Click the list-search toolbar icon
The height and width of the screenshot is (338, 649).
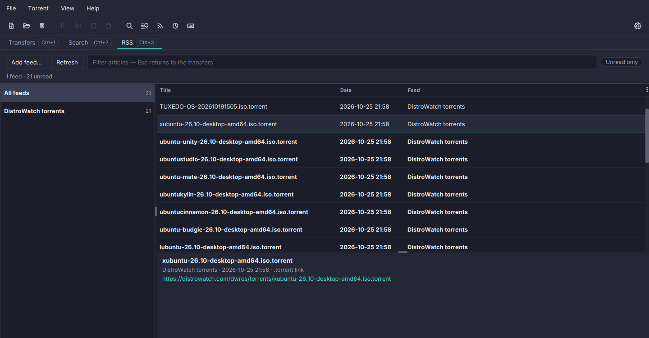tap(145, 26)
